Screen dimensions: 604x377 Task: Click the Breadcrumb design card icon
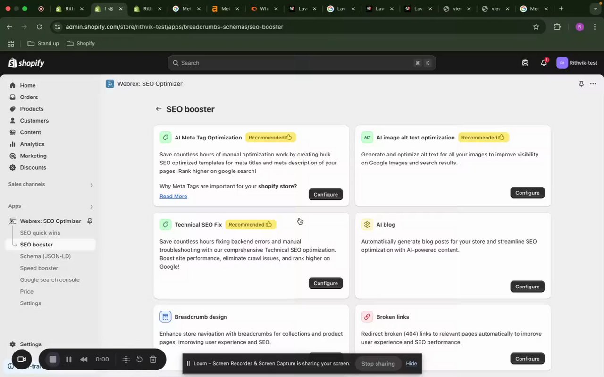[166, 317]
